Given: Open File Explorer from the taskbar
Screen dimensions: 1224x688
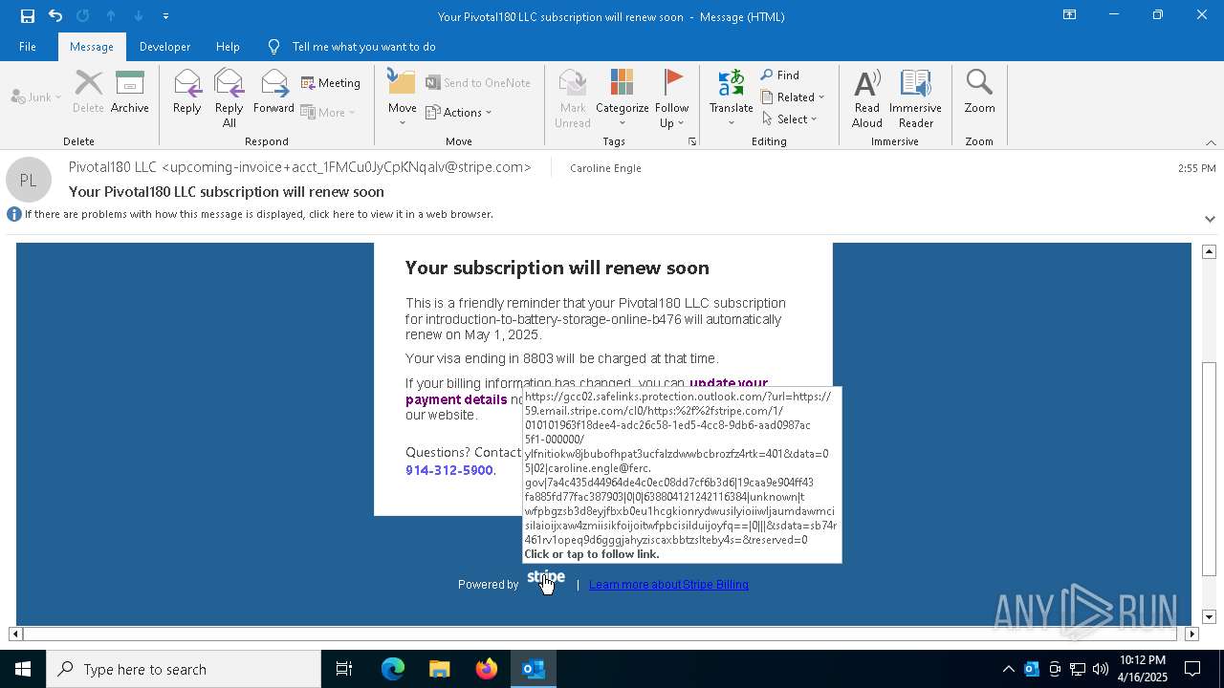Looking at the screenshot, I should pos(440,669).
